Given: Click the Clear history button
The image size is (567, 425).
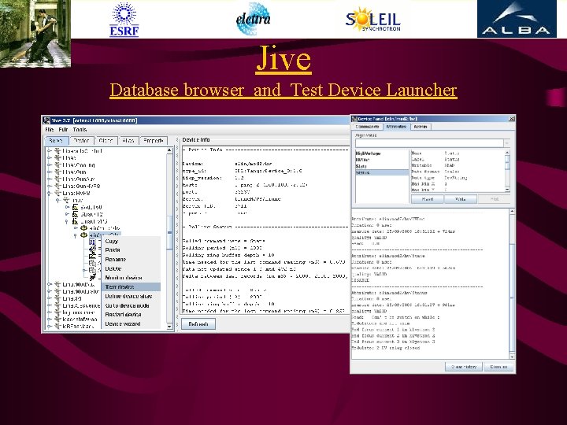Looking at the screenshot, I should [464, 367].
